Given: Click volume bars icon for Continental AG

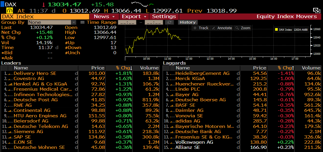Looking at the screenshot, I should click(x=11, y=110).
